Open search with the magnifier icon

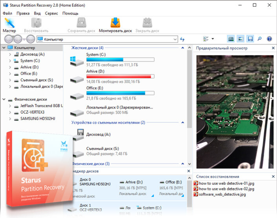259,39
